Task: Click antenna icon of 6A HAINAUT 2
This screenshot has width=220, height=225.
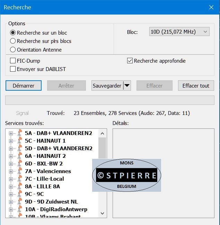Action: coord(20,155)
